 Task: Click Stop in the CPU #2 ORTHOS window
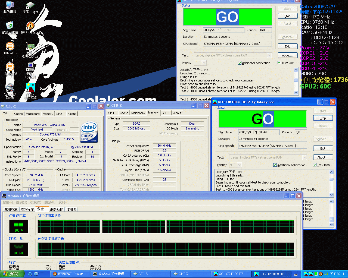pos(323,118)
